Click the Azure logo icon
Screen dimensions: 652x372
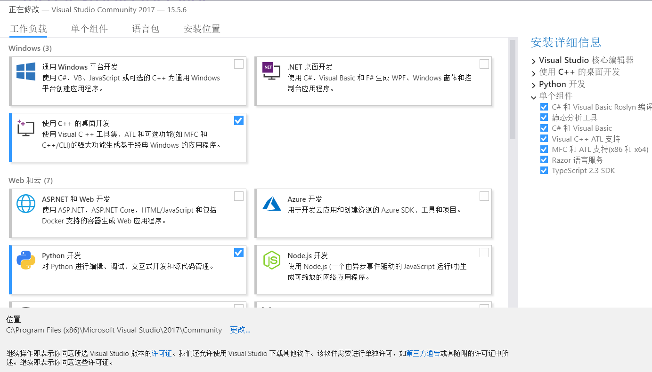(x=272, y=203)
